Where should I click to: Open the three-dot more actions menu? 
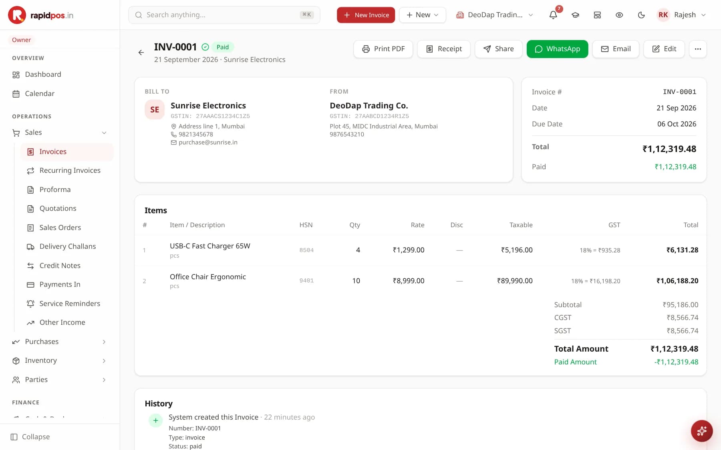pyautogui.click(x=698, y=49)
